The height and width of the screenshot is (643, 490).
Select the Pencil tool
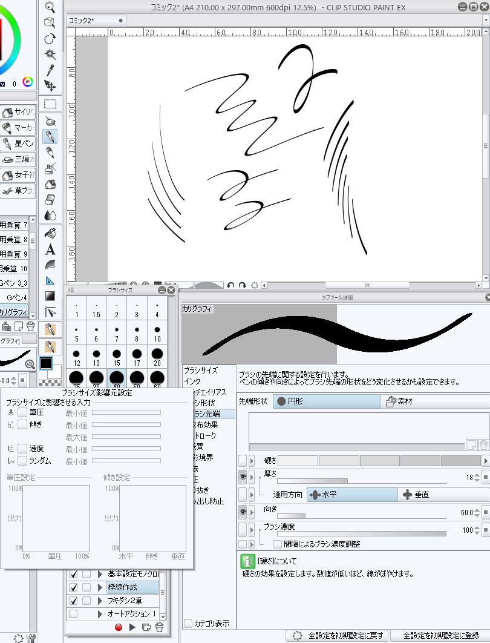(50, 152)
